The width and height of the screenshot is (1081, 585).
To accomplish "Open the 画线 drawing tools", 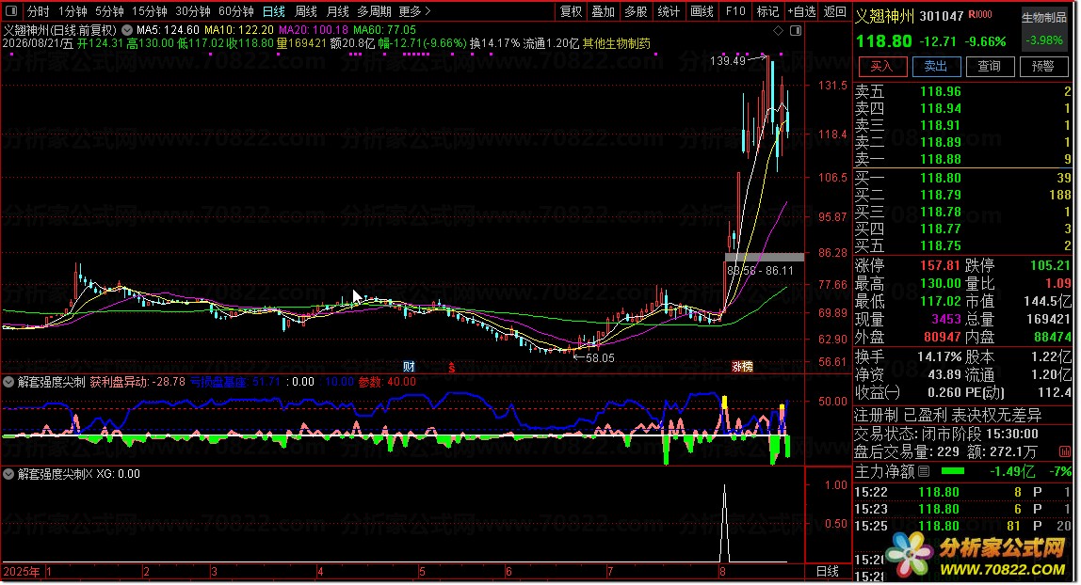I will click(x=702, y=11).
